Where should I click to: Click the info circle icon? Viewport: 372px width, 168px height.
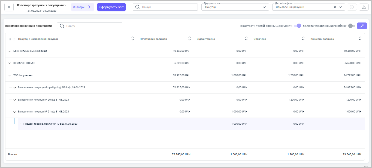pyautogui.click(x=352, y=7)
